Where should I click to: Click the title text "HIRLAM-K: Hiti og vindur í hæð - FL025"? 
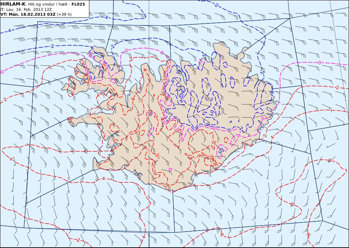pos(43,4)
